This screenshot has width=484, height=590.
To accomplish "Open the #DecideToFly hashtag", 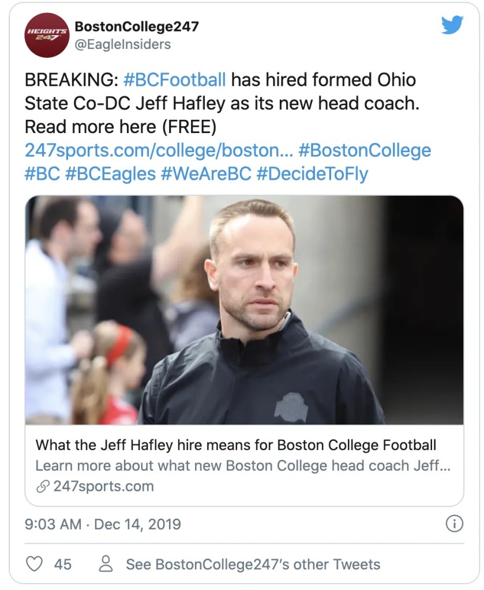I will pyautogui.click(x=312, y=174).
